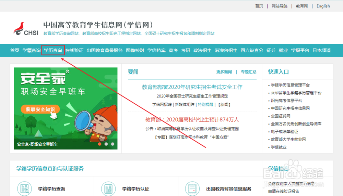Select the second carousel dot
Image resolution: width=343 pixels, height=196 pixels.
pos(106,144)
